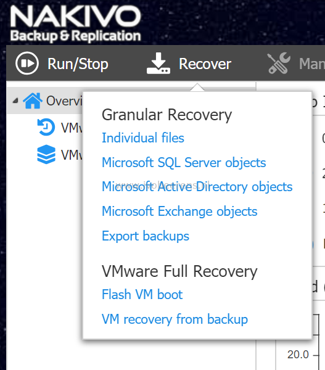Viewport: 325px width, 370px height.
Task: Click the blue home Overview icon
Action: pyautogui.click(x=33, y=101)
